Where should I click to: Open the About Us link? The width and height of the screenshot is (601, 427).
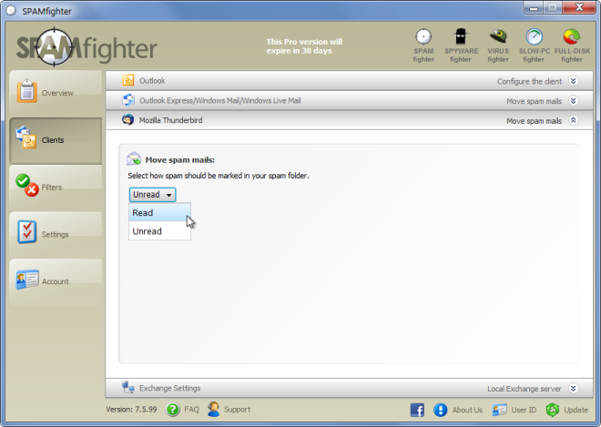point(467,410)
